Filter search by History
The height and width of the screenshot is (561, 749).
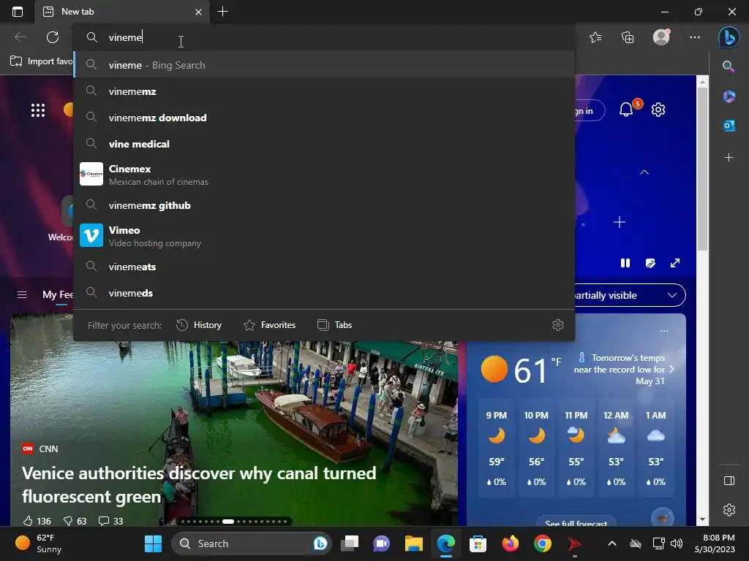(199, 325)
